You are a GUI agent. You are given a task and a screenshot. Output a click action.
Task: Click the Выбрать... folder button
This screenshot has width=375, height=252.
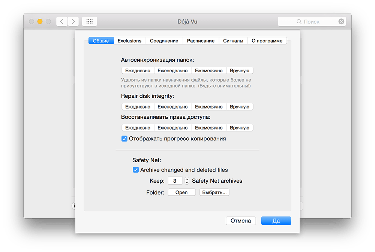pos(214,192)
